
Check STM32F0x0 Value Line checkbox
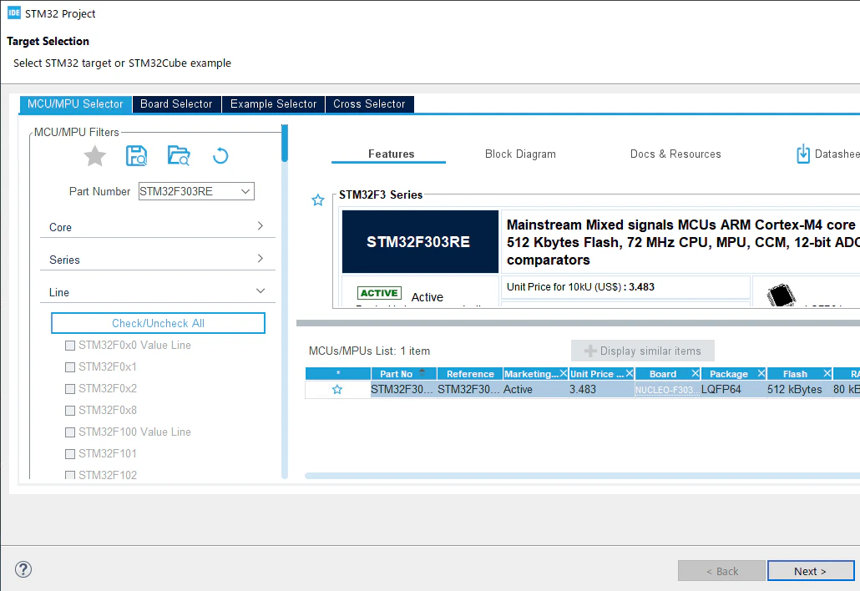[x=70, y=346]
